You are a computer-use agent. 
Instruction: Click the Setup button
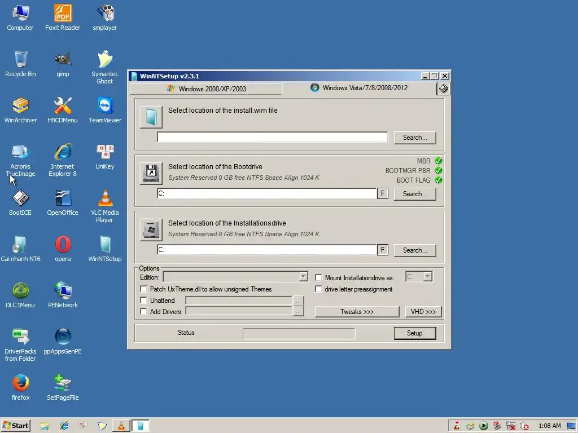coord(415,333)
